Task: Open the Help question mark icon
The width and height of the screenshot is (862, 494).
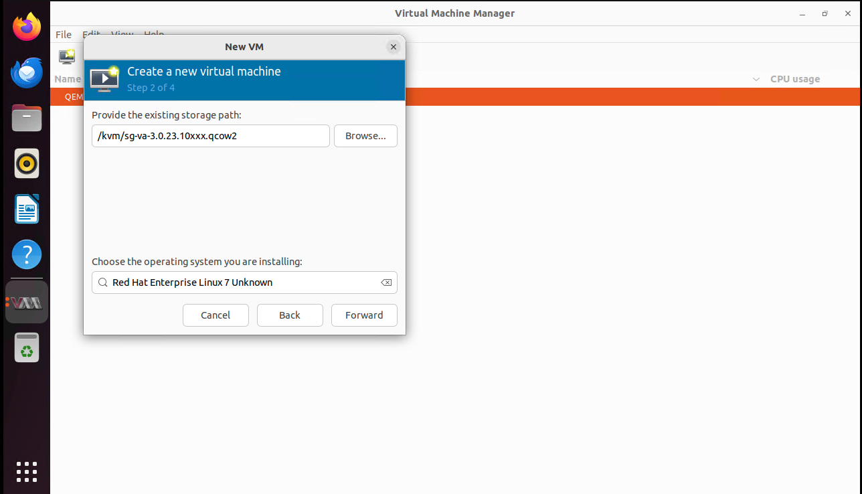Action: (x=27, y=255)
